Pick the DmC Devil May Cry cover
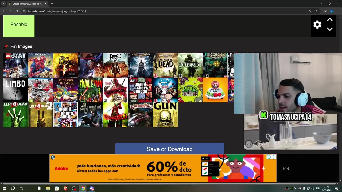Viewport: 342px width, 192px height. pos(115,65)
